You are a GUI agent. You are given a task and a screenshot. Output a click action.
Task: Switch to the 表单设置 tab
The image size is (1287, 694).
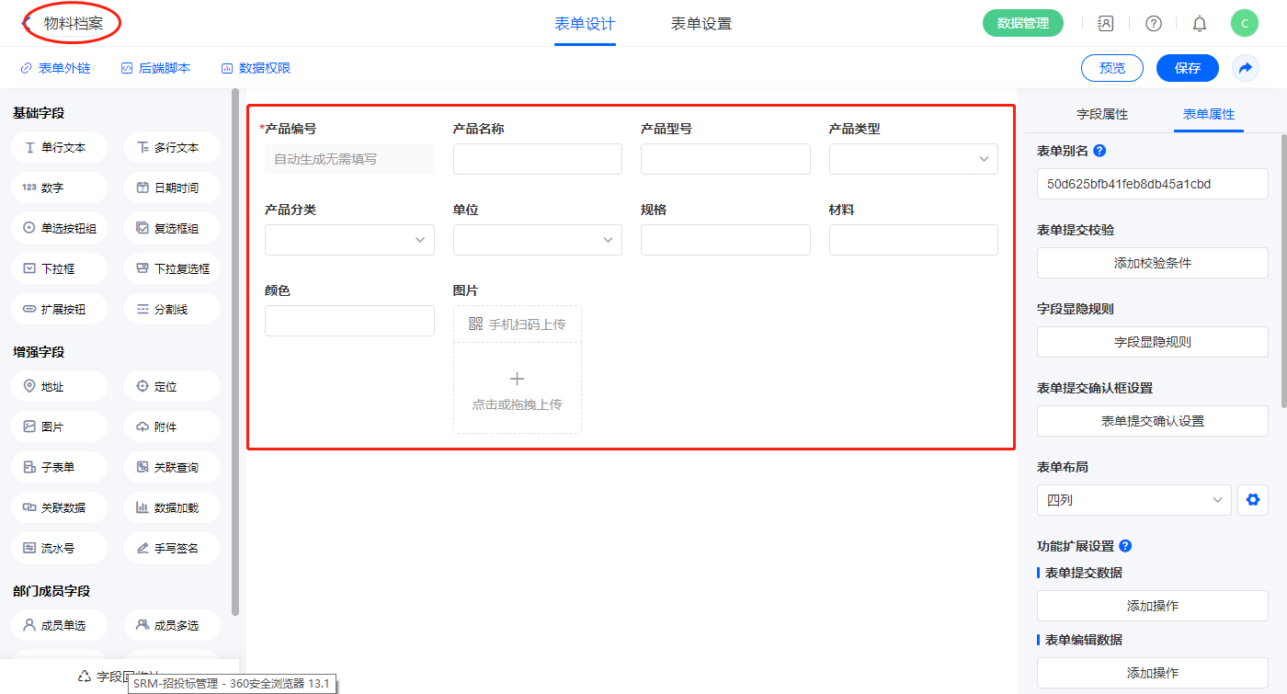pyautogui.click(x=700, y=24)
